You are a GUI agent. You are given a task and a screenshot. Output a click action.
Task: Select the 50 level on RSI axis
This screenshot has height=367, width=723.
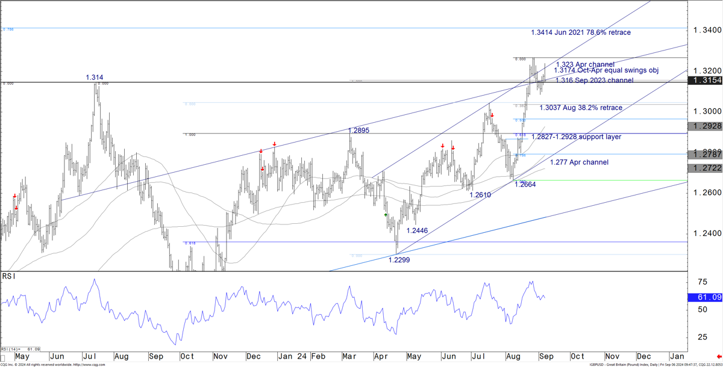[x=702, y=309]
